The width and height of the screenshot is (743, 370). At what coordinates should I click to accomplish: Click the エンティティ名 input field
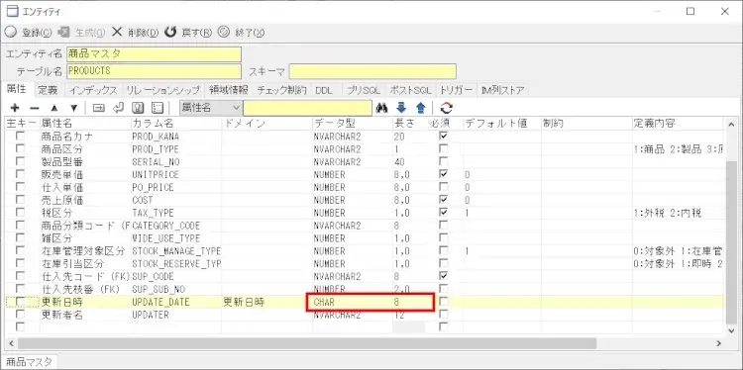(154, 54)
